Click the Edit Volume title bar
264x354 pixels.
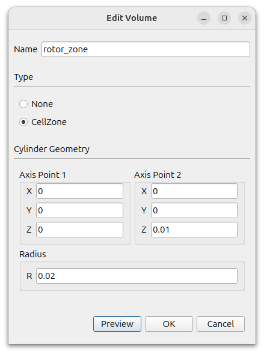(x=132, y=18)
